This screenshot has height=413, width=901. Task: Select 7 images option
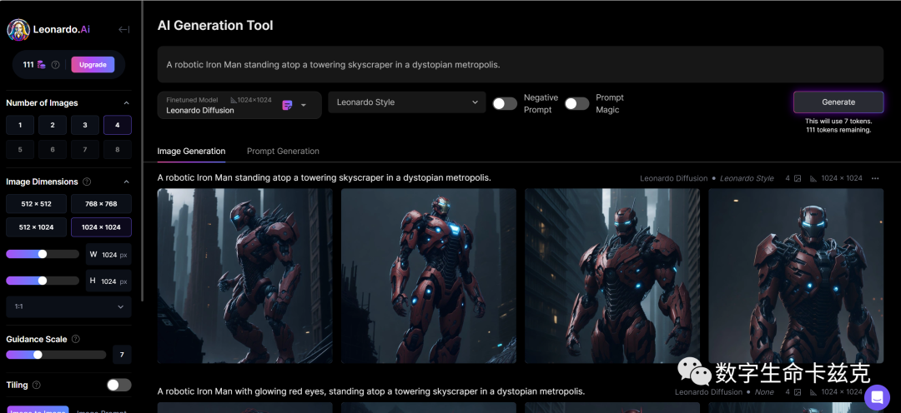coord(85,150)
